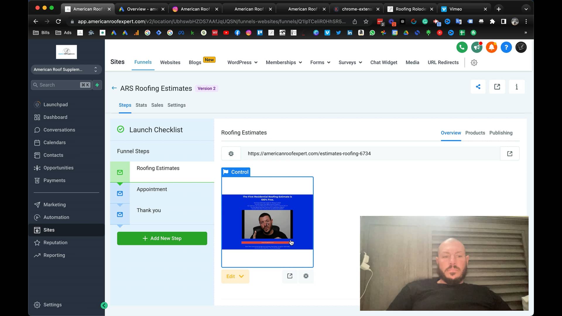Image resolution: width=562 pixels, height=316 pixels.
Task: Switch to the Publishing tab
Action: coord(501,133)
